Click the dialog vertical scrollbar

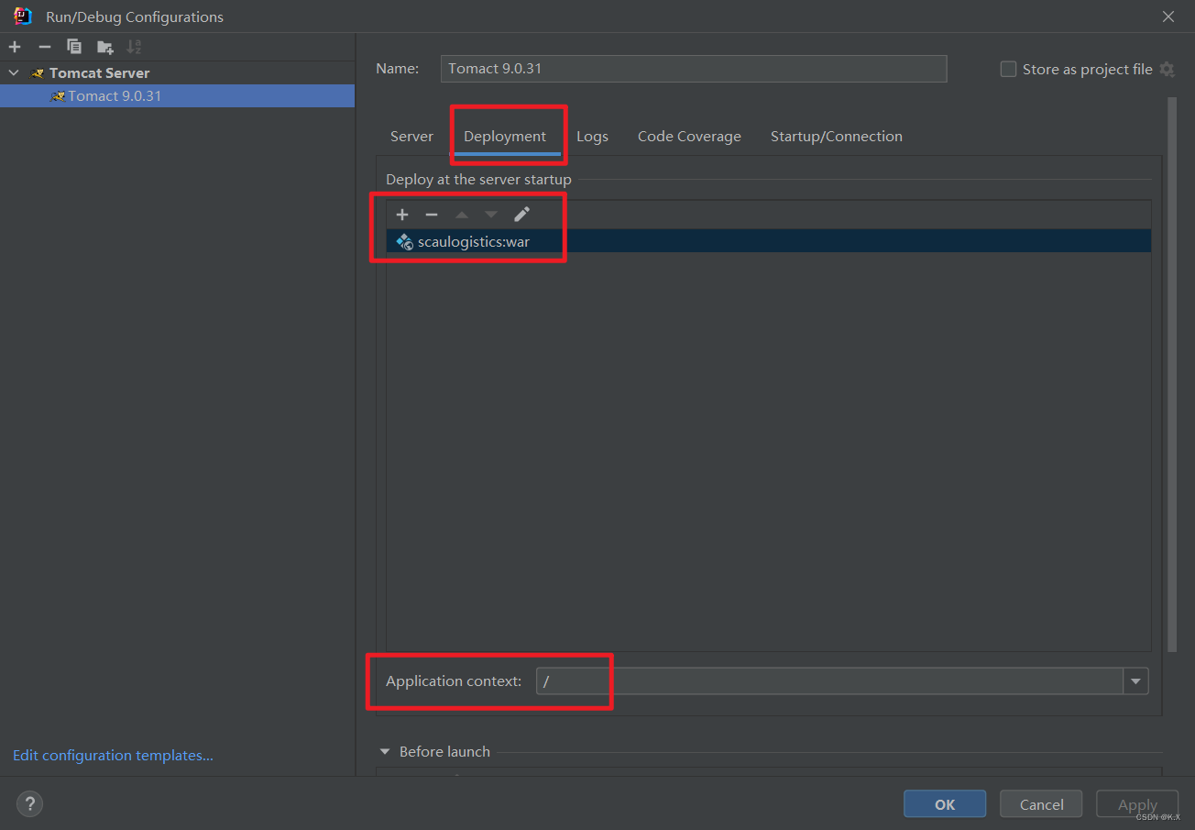tap(1171, 374)
